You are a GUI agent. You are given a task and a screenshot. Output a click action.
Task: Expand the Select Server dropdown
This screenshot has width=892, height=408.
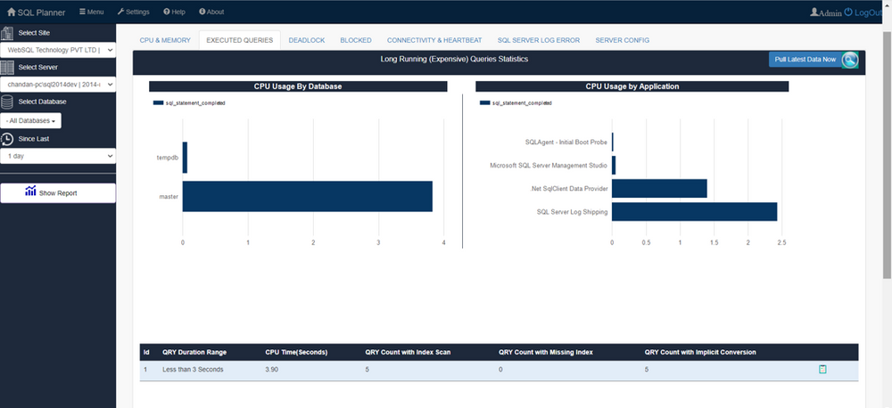pyautogui.click(x=58, y=85)
